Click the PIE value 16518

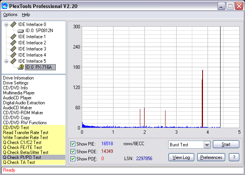pos(107,144)
